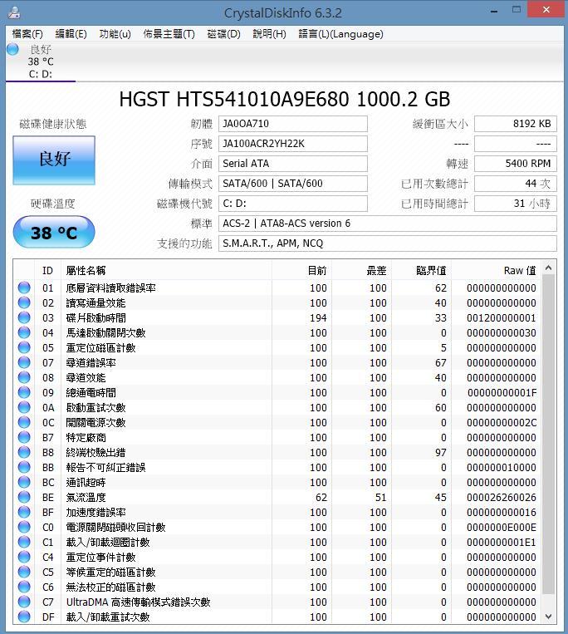Open the 佈景主題(T) menu
568x634 pixels.
click(169, 34)
